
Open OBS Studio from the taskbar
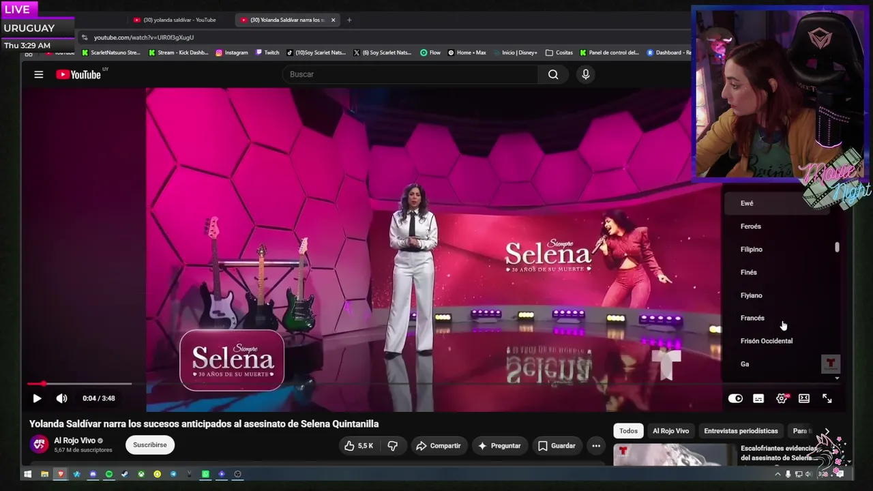[237, 474]
